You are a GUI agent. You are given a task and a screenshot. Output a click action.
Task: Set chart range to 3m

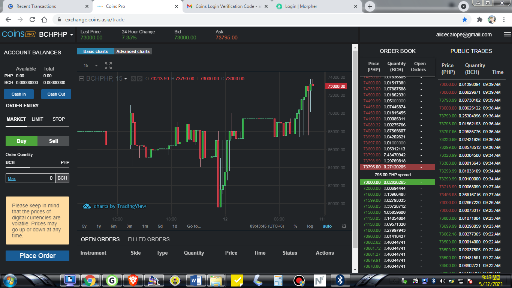pos(129,226)
